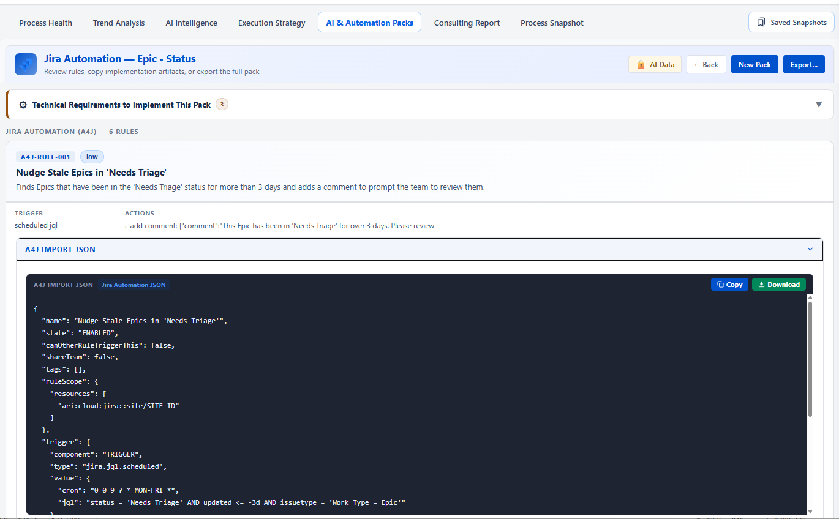Click the Technical Requirements section header
839x519 pixels.
(419, 105)
